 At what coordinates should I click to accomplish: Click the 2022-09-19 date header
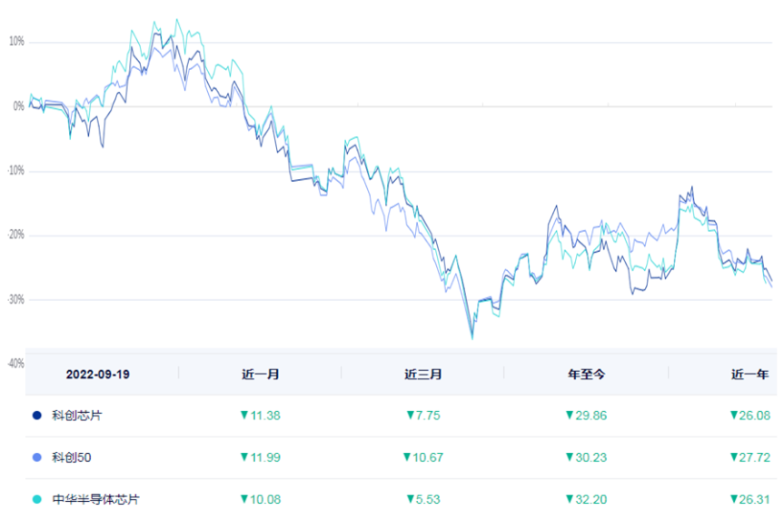(x=98, y=374)
